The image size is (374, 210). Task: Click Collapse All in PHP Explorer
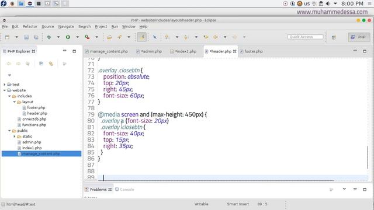tap(41, 64)
